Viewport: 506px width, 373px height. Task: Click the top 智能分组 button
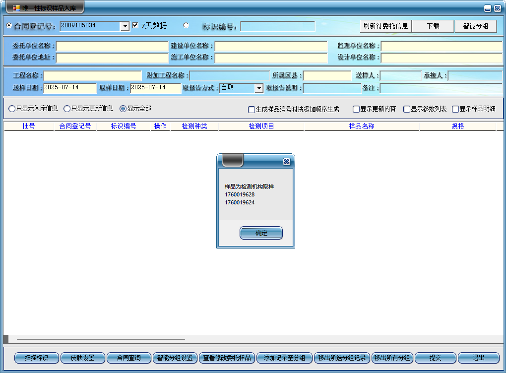(x=475, y=26)
